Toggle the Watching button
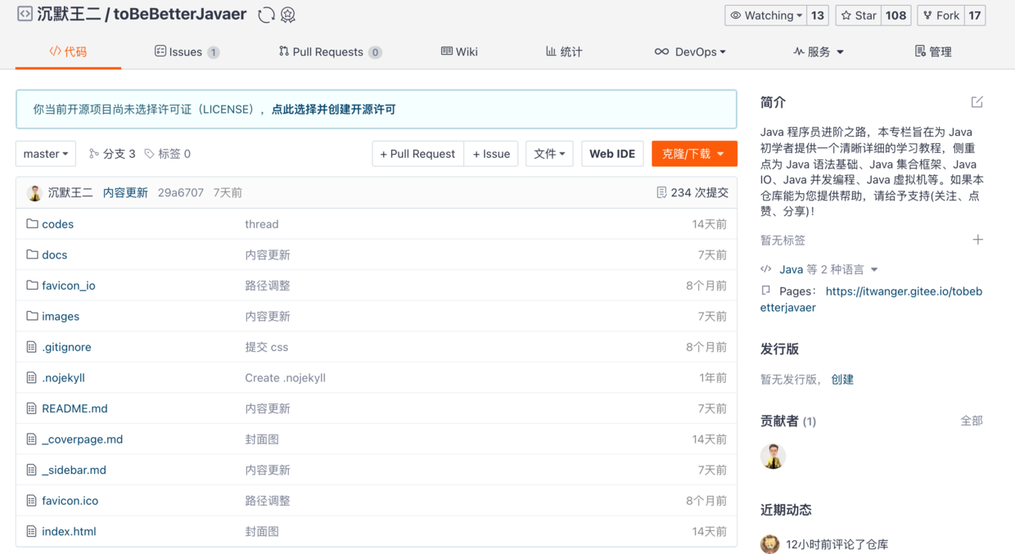Viewport: 1015px width, 554px height. coord(765,16)
